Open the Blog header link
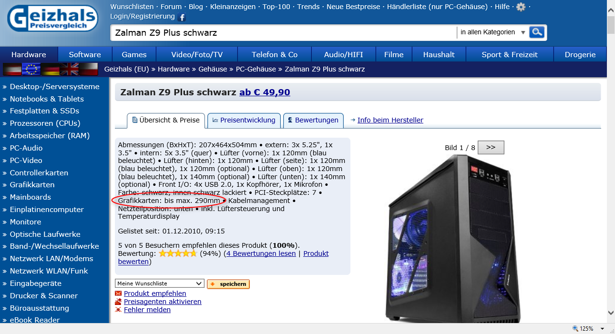 click(x=196, y=7)
